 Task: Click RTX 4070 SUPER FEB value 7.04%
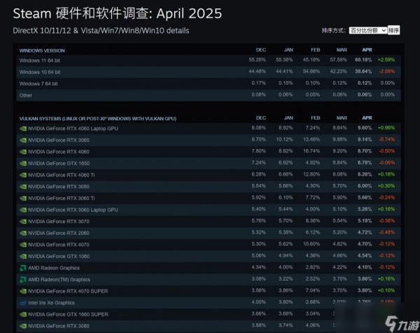[313, 290]
